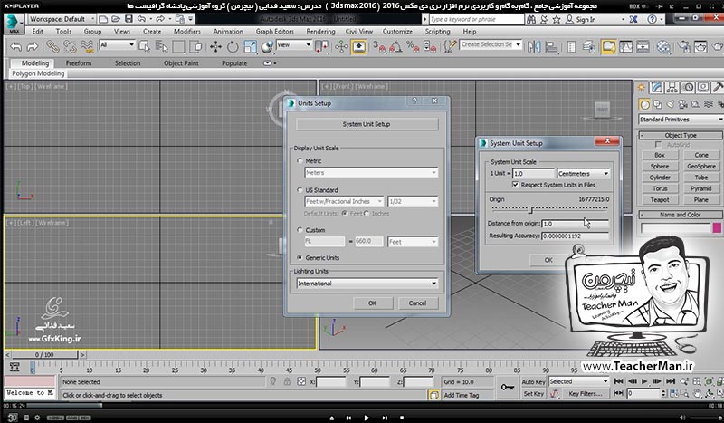Open the Hierarchy command panel tab
Screen dimensions: 724x423
[x=672, y=87]
